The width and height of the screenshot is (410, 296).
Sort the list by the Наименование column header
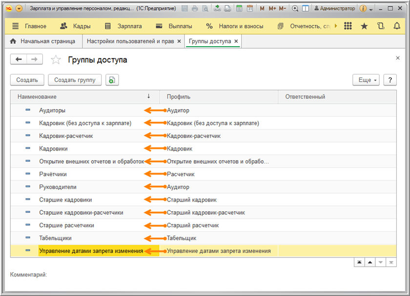click(x=37, y=97)
